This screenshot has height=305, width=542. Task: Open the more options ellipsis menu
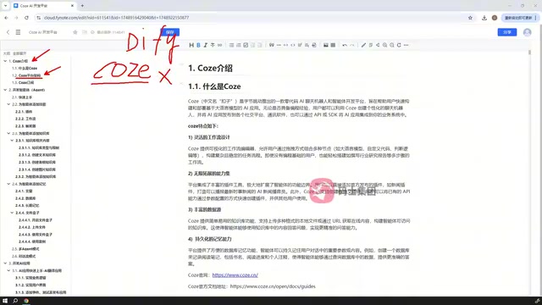(406, 45)
